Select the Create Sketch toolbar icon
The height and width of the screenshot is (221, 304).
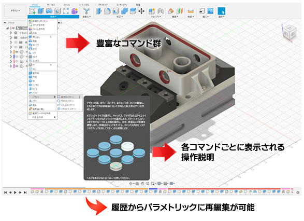click(x=32, y=11)
